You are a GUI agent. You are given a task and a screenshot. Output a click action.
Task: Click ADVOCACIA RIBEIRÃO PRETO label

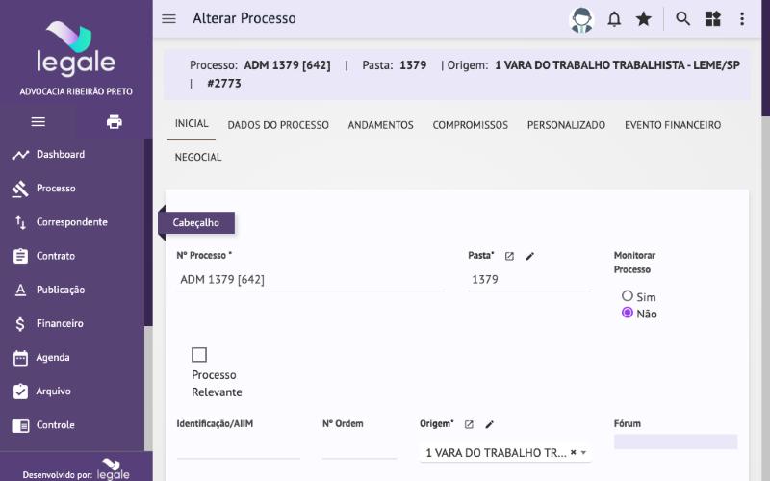point(76,91)
